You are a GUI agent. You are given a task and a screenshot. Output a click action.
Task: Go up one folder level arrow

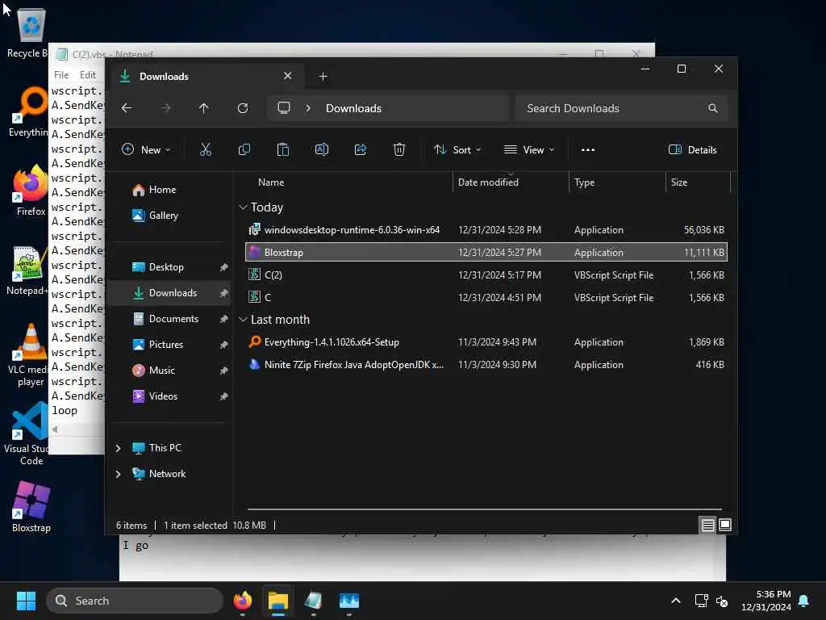pyautogui.click(x=204, y=108)
